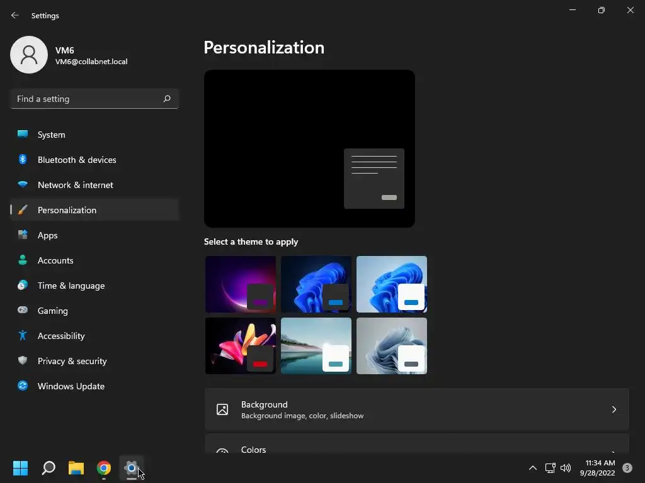Click the volume speaker tray icon

(x=566, y=468)
